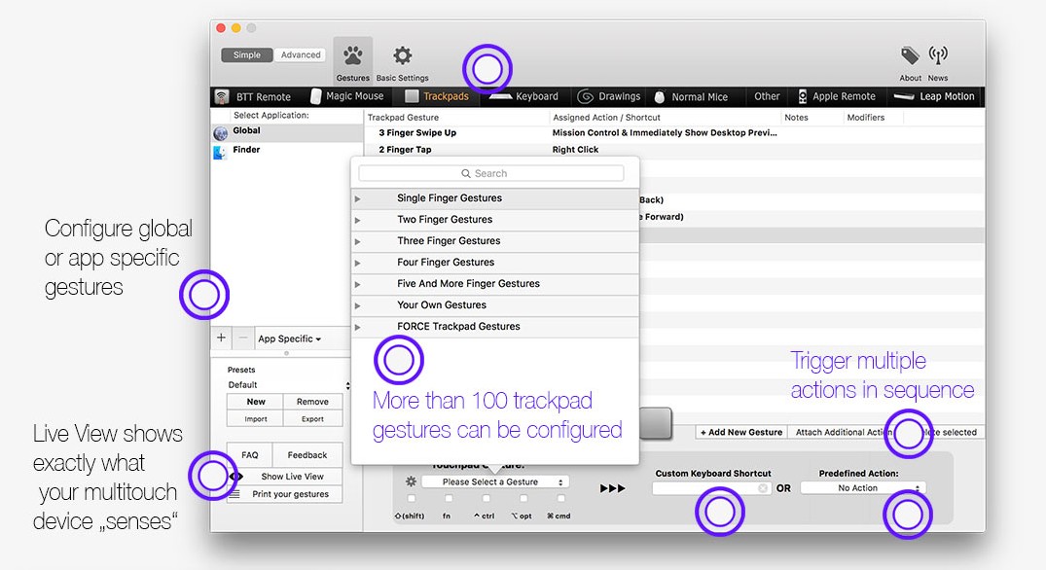This screenshot has height=570, width=1046.
Task: Click the gear icon beside gesture selector
Action: pyautogui.click(x=412, y=481)
